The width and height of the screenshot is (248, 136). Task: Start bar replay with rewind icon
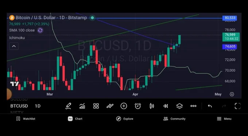(166, 106)
